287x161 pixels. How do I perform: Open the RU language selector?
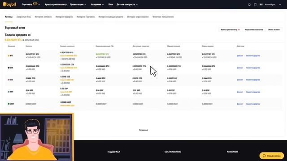click(x=261, y=4)
